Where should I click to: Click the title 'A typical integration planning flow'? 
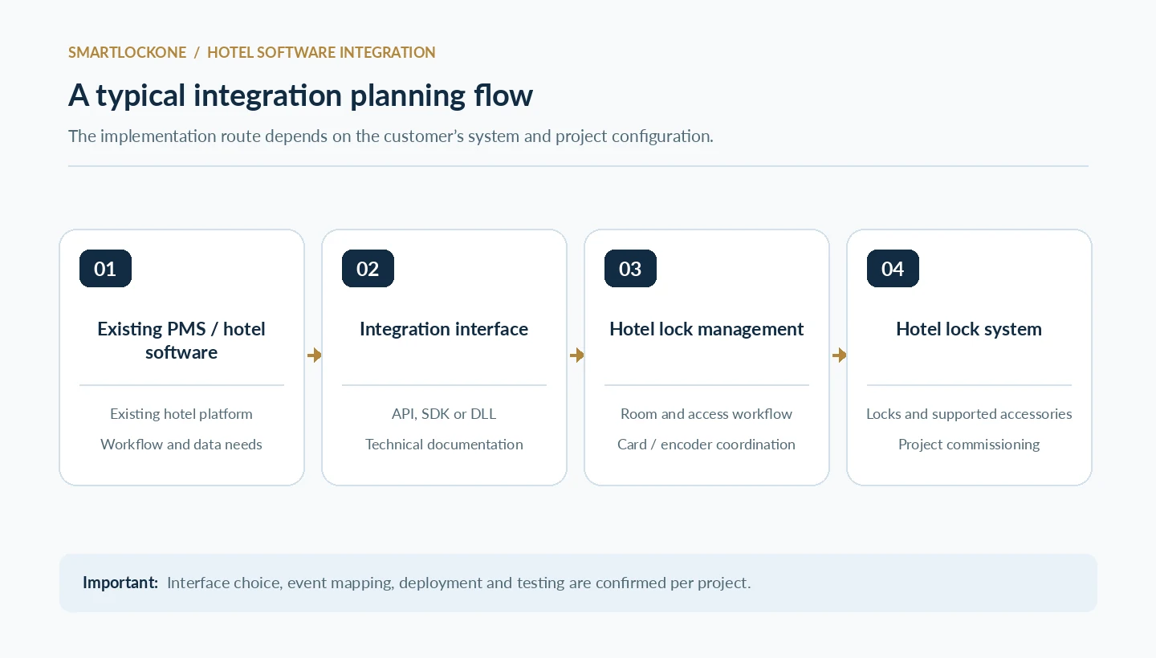[300, 95]
